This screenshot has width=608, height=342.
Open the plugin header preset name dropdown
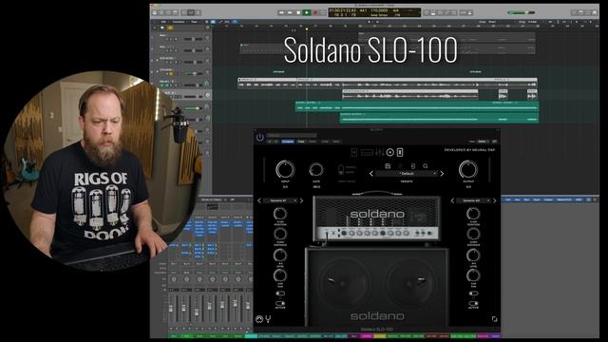pyautogui.click(x=292, y=135)
